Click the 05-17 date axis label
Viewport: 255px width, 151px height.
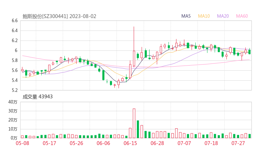(49, 143)
